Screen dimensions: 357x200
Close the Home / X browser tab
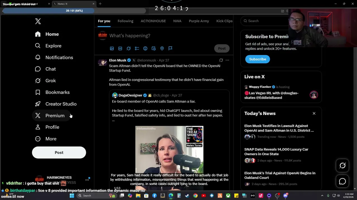pos(93,4)
